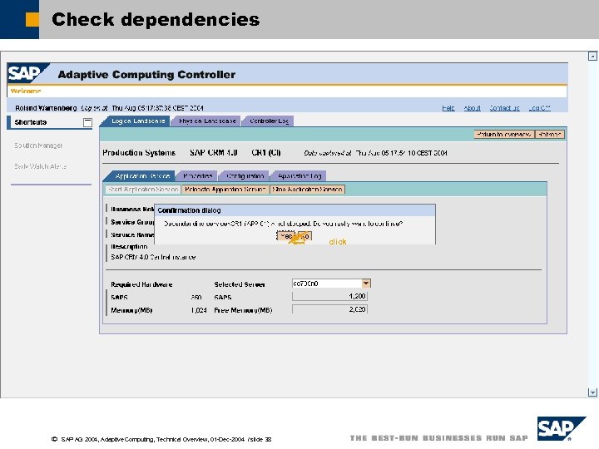Click the Shortcuts panel title
Image resolution: width=599 pixels, height=449 pixels.
pos(31,122)
